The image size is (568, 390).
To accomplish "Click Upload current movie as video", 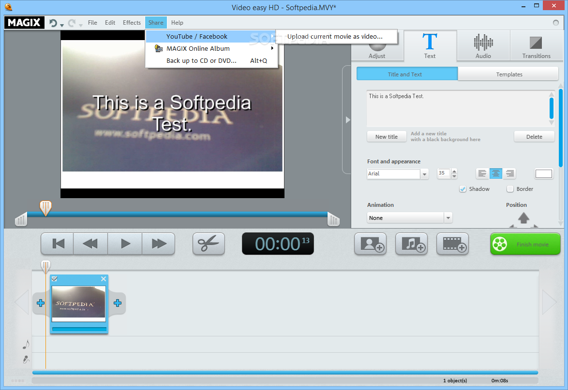I will point(335,36).
